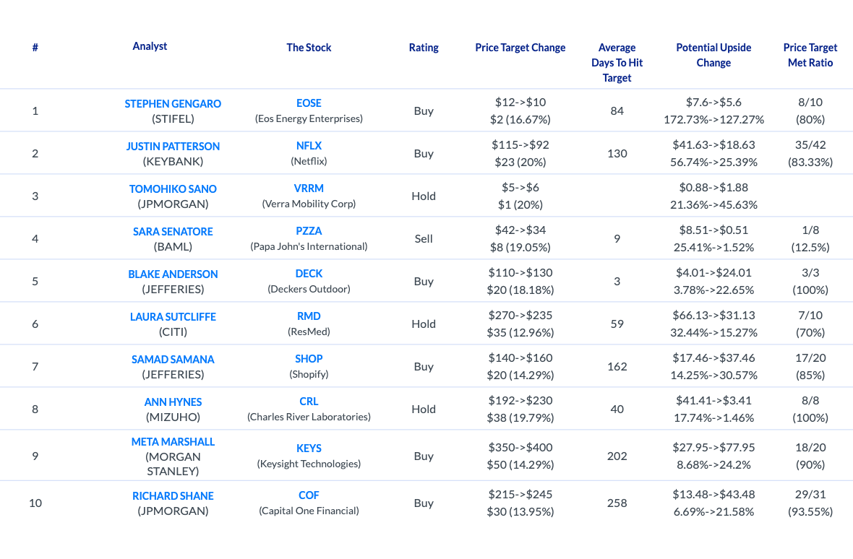The width and height of the screenshot is (853, 559).
Task: Open the CRL stock ticker link
Action: pos(309,402)
